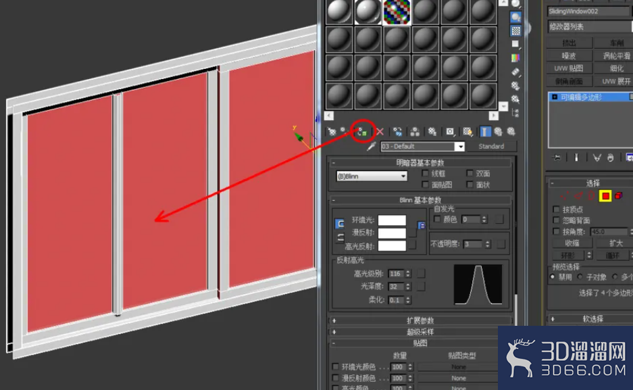Open the 高光反射 specular color swatch
Image resolution: width=633 pixels, height=390 pixels.
(x=392, y=246)
